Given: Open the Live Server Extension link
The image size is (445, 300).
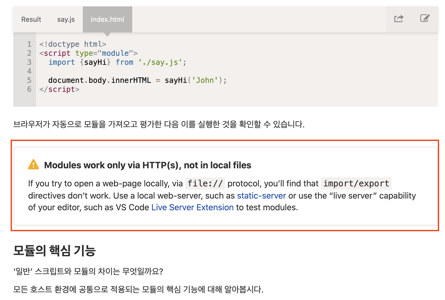Looking at the screenshot, I should pos(192,207).
